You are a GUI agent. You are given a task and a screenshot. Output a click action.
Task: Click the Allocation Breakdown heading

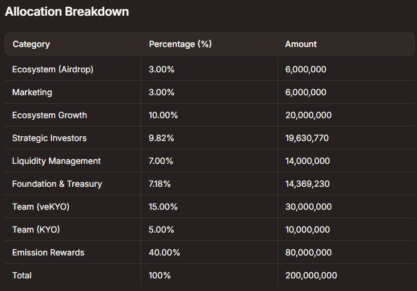coord(67,11)
